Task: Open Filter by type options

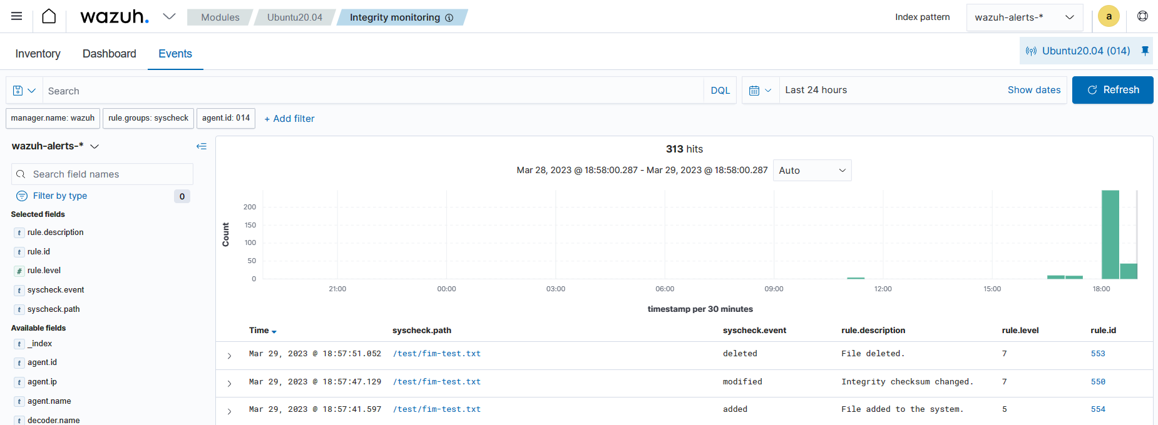Action: point(60,196)
